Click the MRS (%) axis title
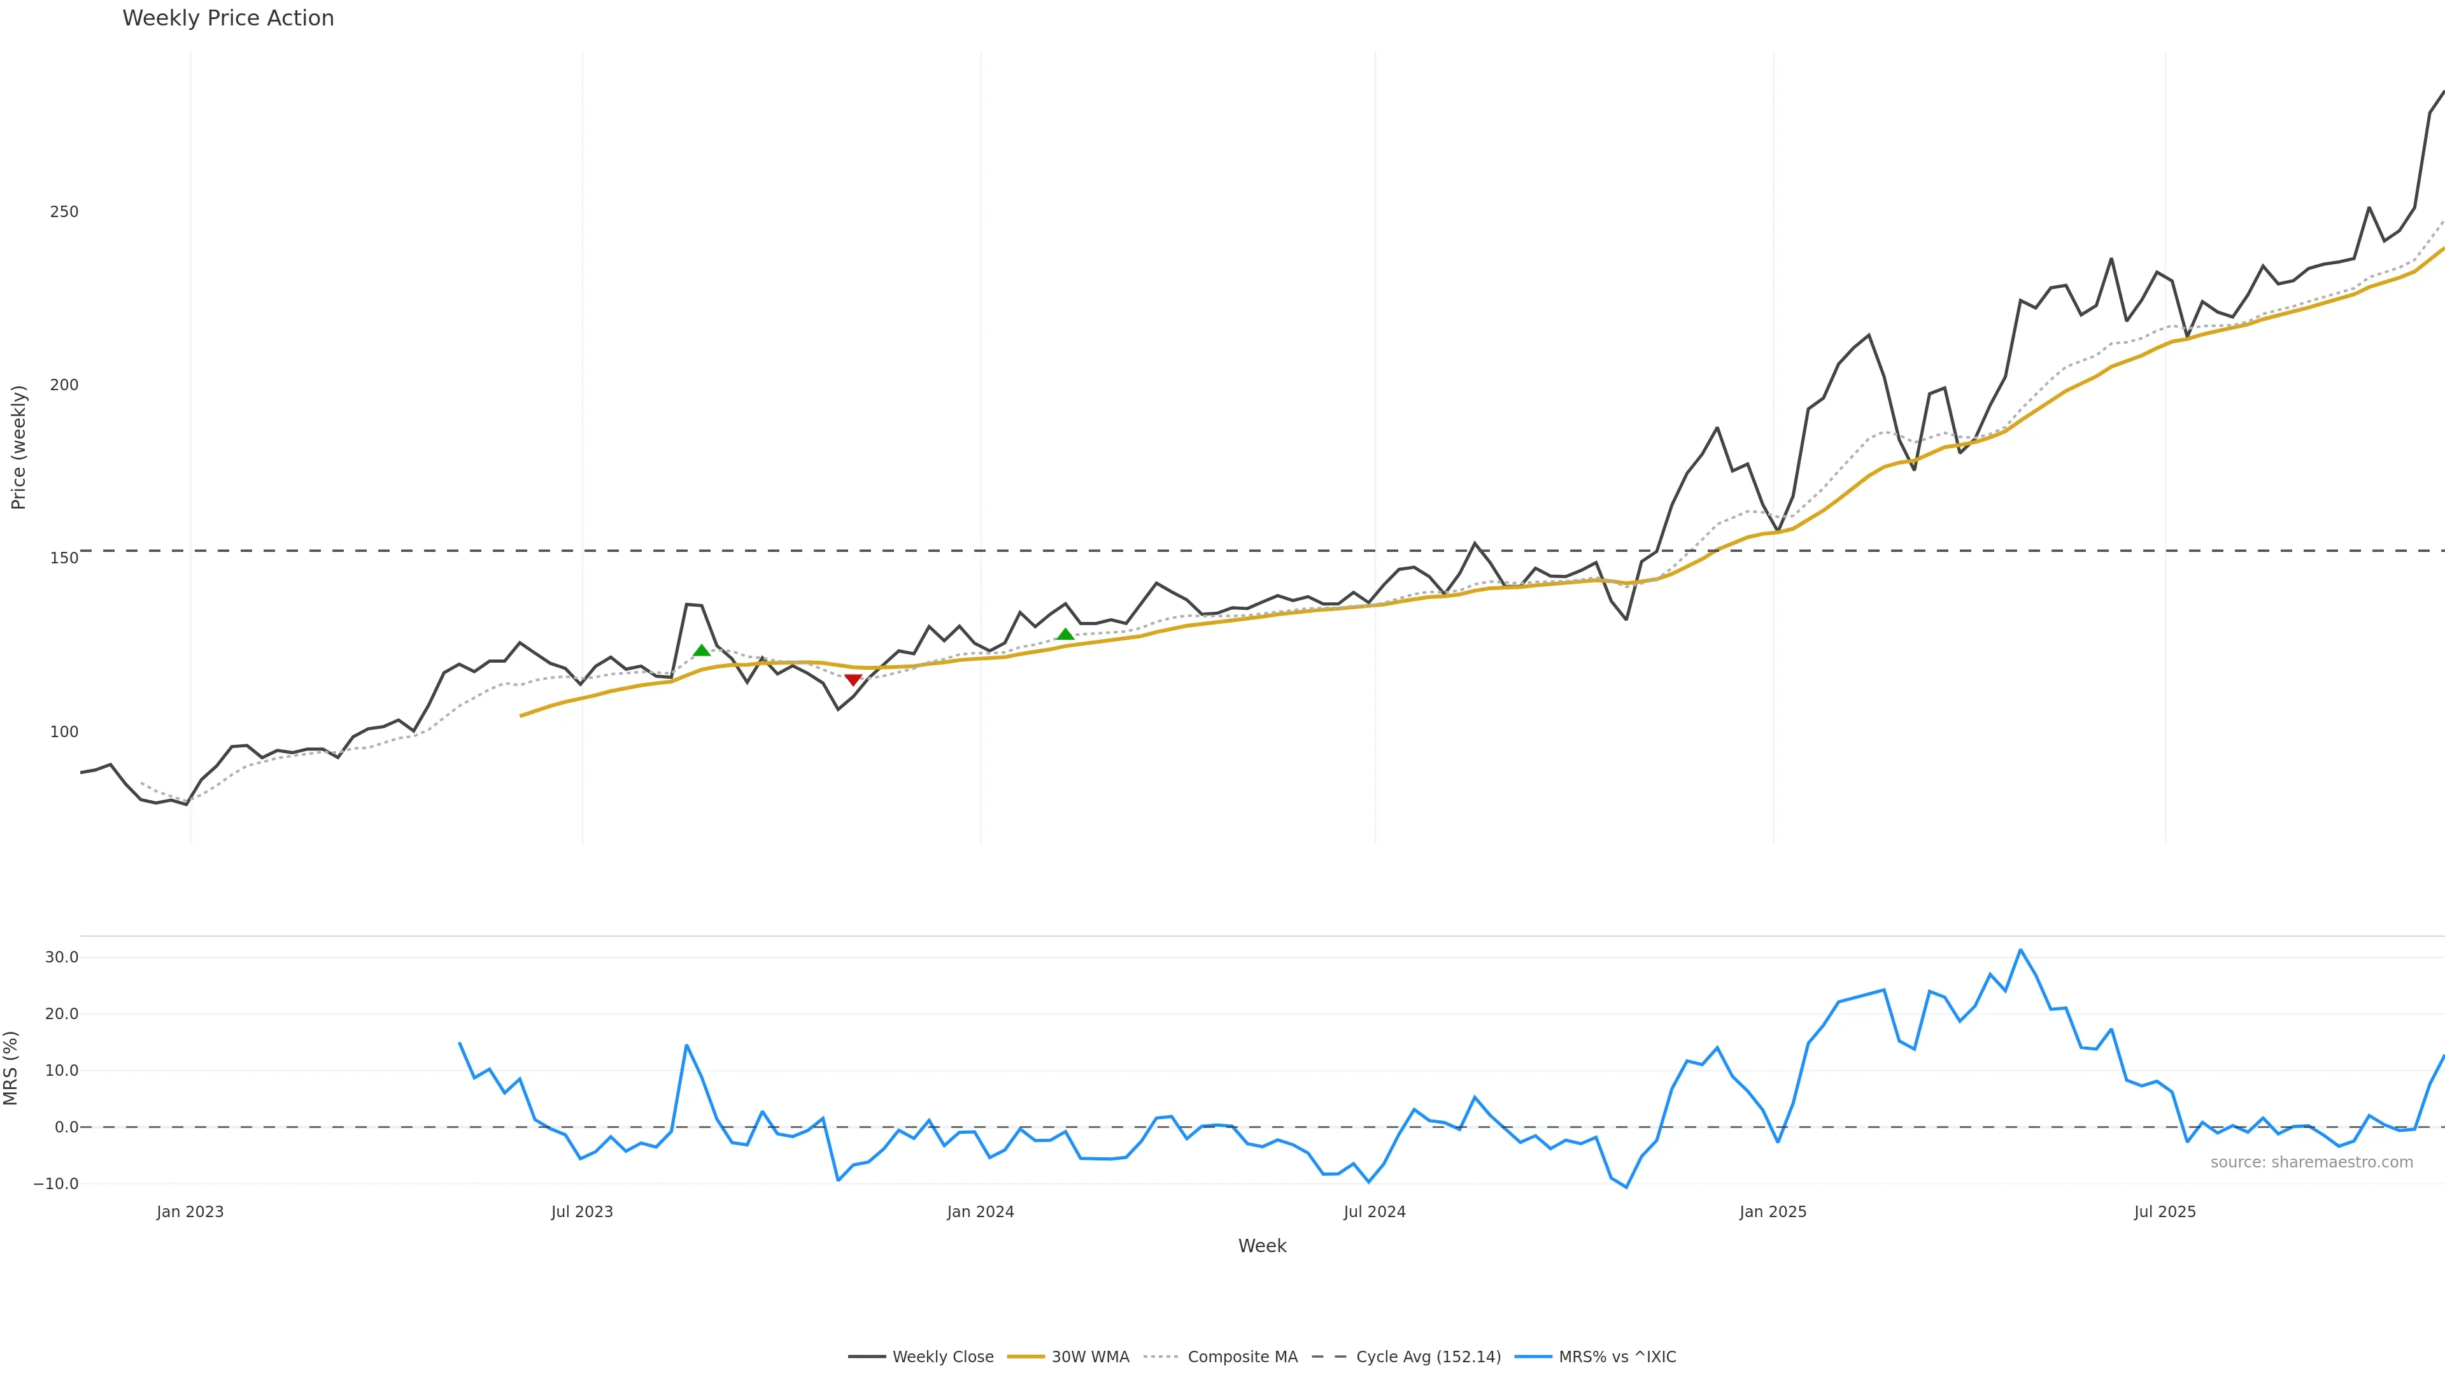The height and width of the screenshot is (1375, 2445). [11, 1068]
